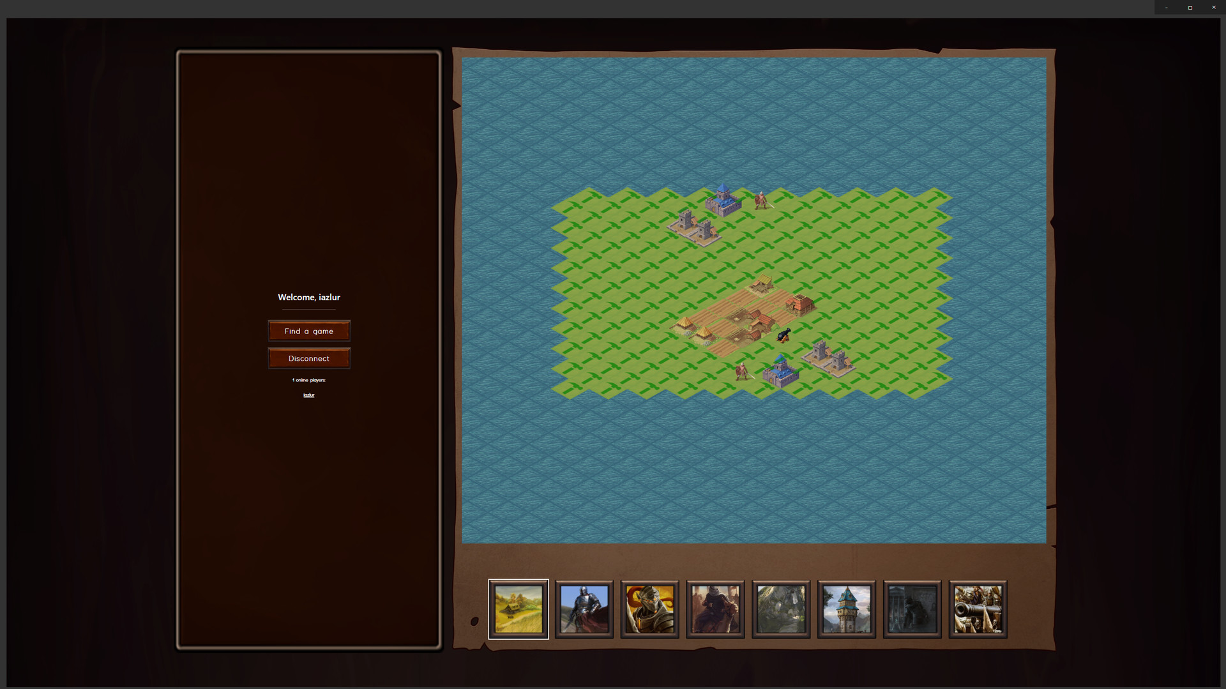Open the dragon-helmed warrior artwork thumbnail
The image size is (1226, 689).
[651, 609]
